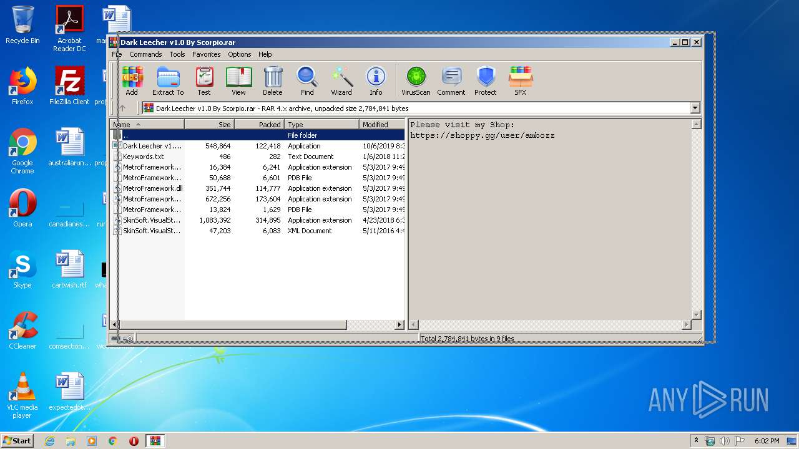The width and height of the screenshot is (799, 449).
Task: Launch Google Chrome desktop shortcut
Action: click(x=22, y=151)
